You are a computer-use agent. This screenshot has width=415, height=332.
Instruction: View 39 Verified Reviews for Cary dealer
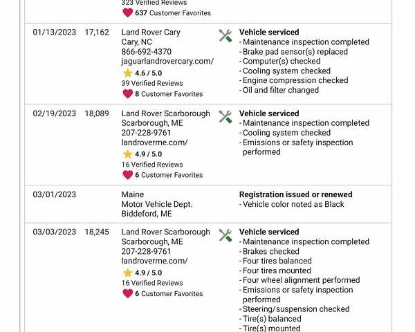click(x=152, y=83)
